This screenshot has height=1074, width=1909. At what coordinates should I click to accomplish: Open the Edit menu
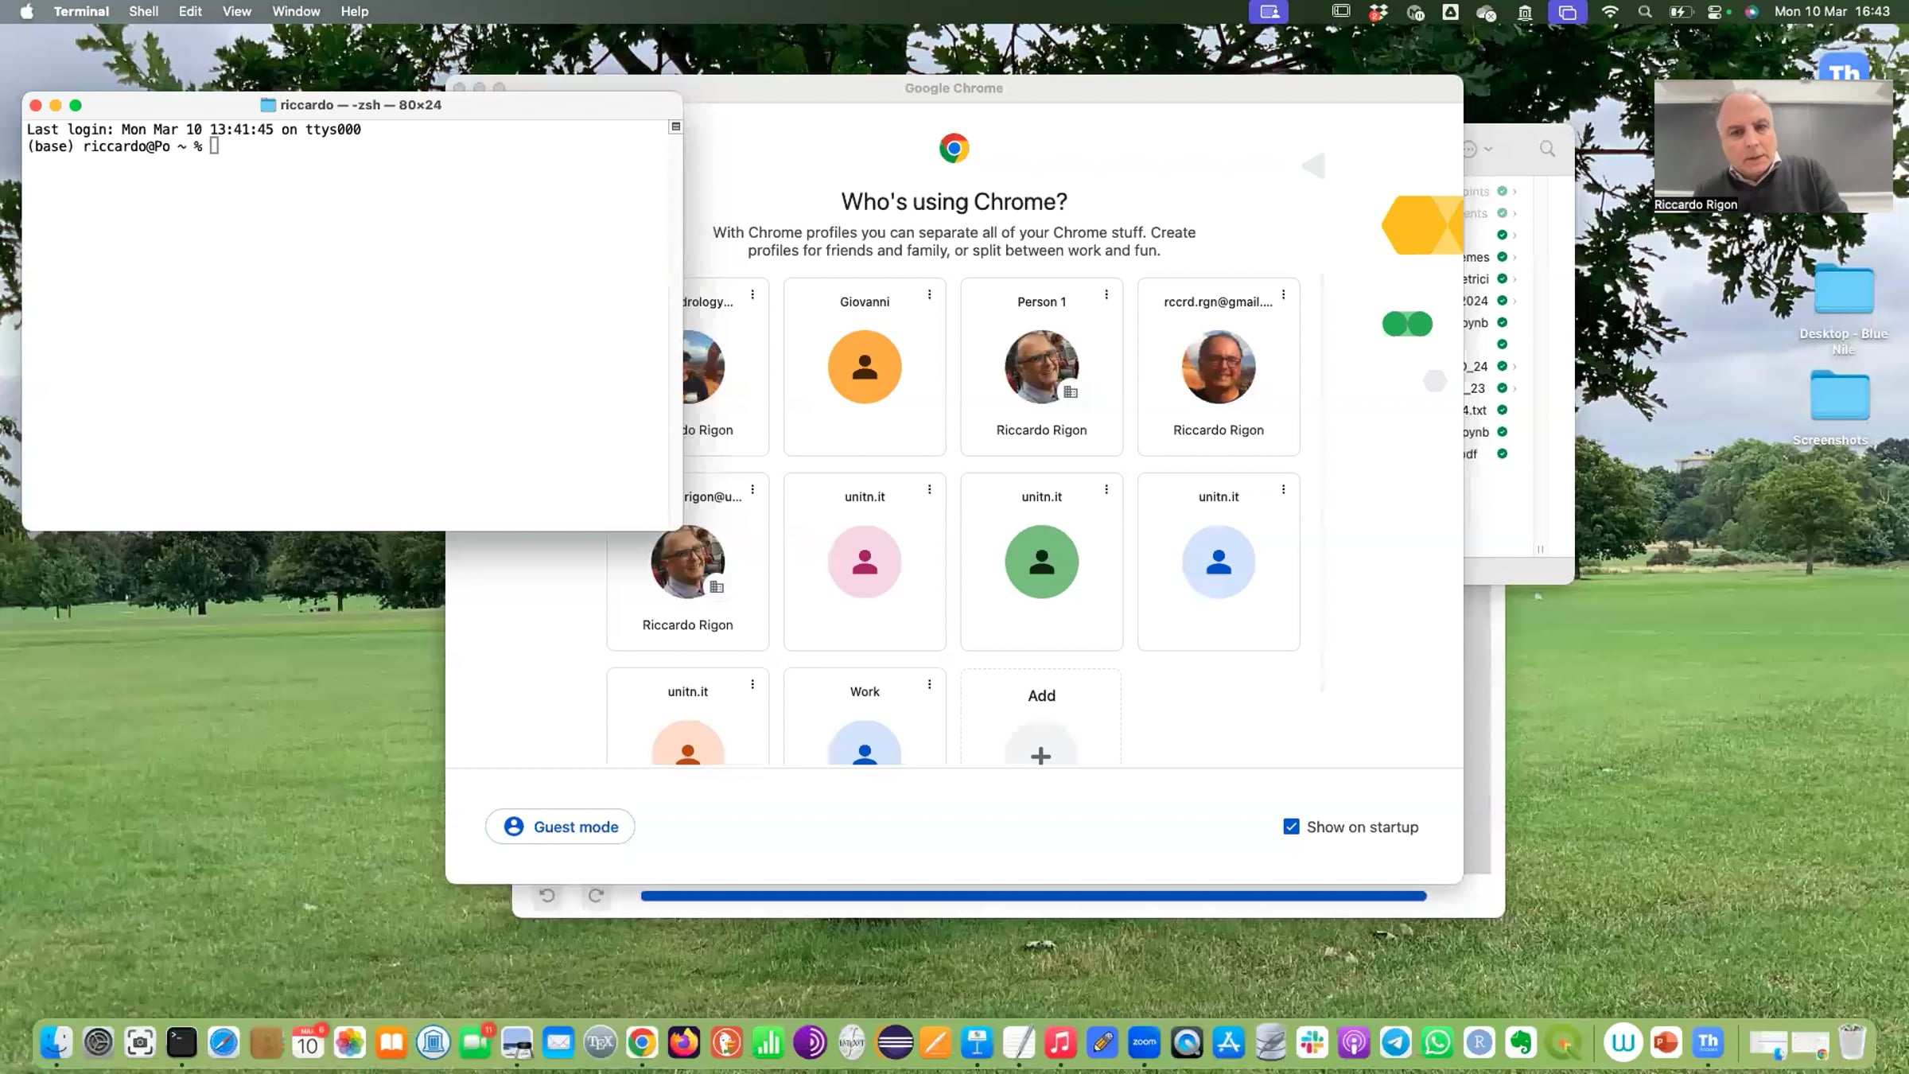[x=190, y=12]
